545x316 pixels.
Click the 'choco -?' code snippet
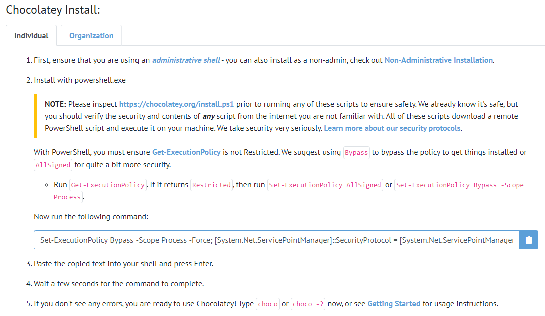point(308,304)
